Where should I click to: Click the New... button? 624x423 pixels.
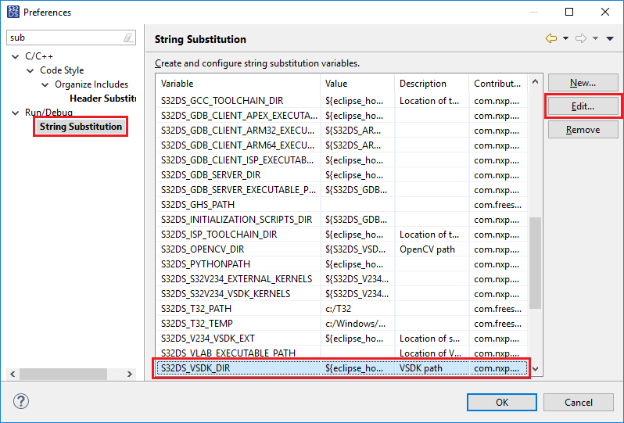[x=583, y=83]
